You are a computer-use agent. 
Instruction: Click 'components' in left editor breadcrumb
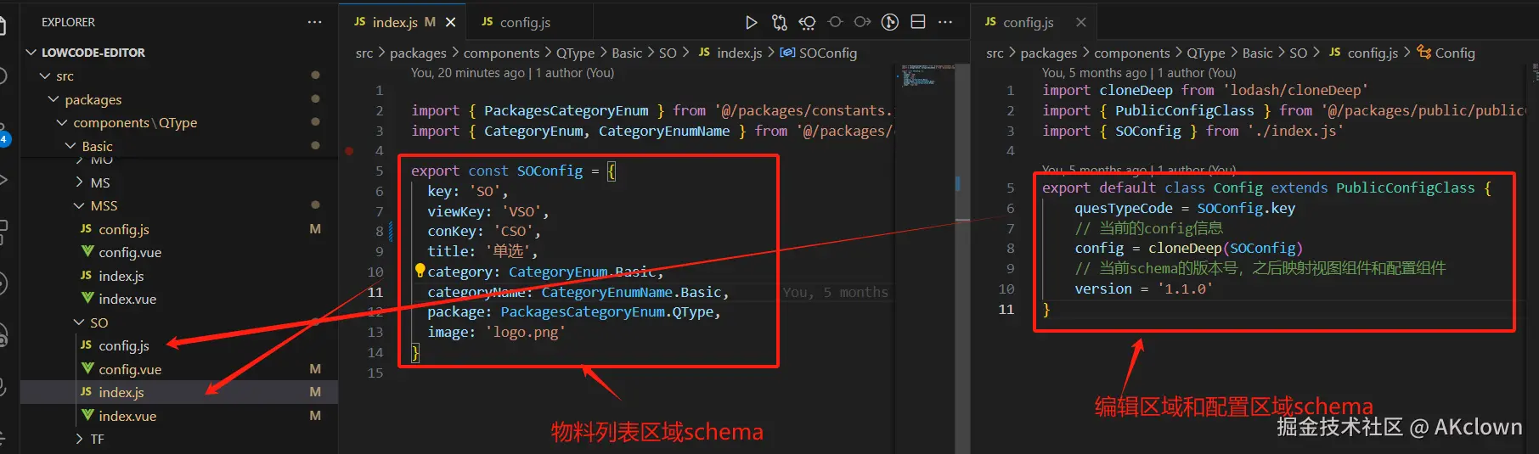click(501, 53)
